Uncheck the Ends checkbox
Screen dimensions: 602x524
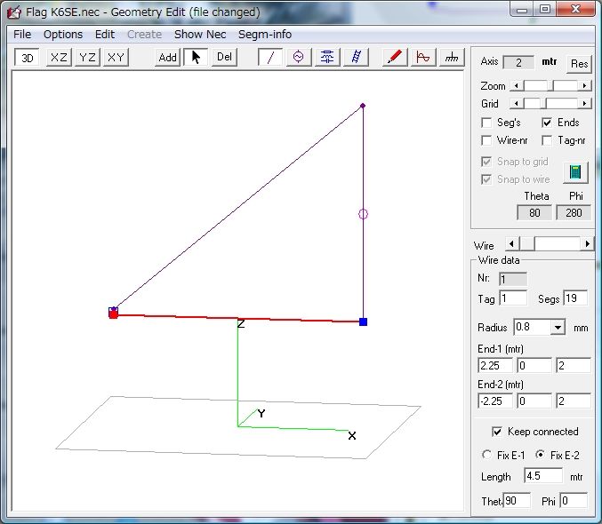tap(547, 123)
